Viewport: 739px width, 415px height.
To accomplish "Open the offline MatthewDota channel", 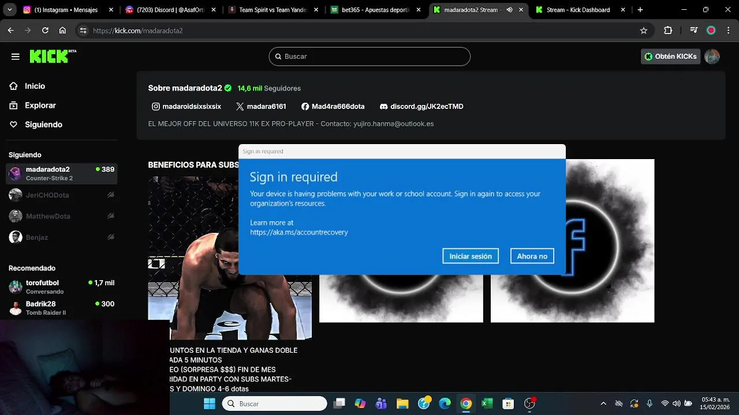I will [61, 216].
